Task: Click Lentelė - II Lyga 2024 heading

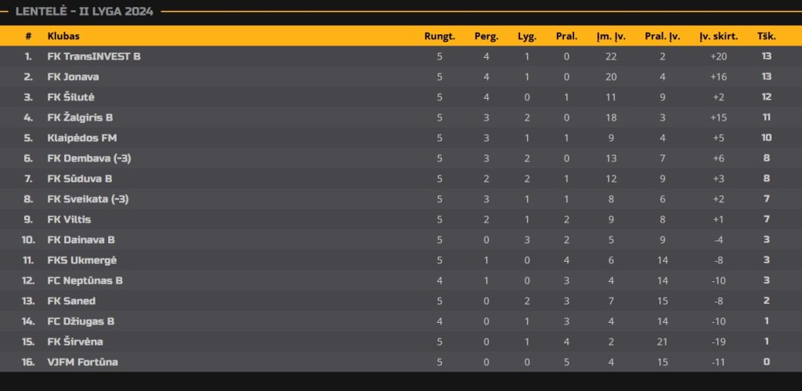Action: click(85, 11)
